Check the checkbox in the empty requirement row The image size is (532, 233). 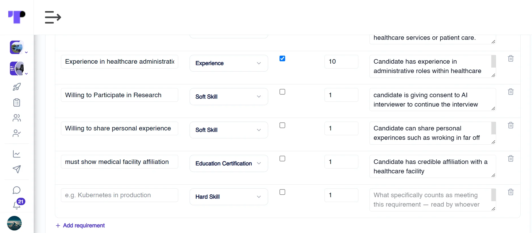pos(282,192)
